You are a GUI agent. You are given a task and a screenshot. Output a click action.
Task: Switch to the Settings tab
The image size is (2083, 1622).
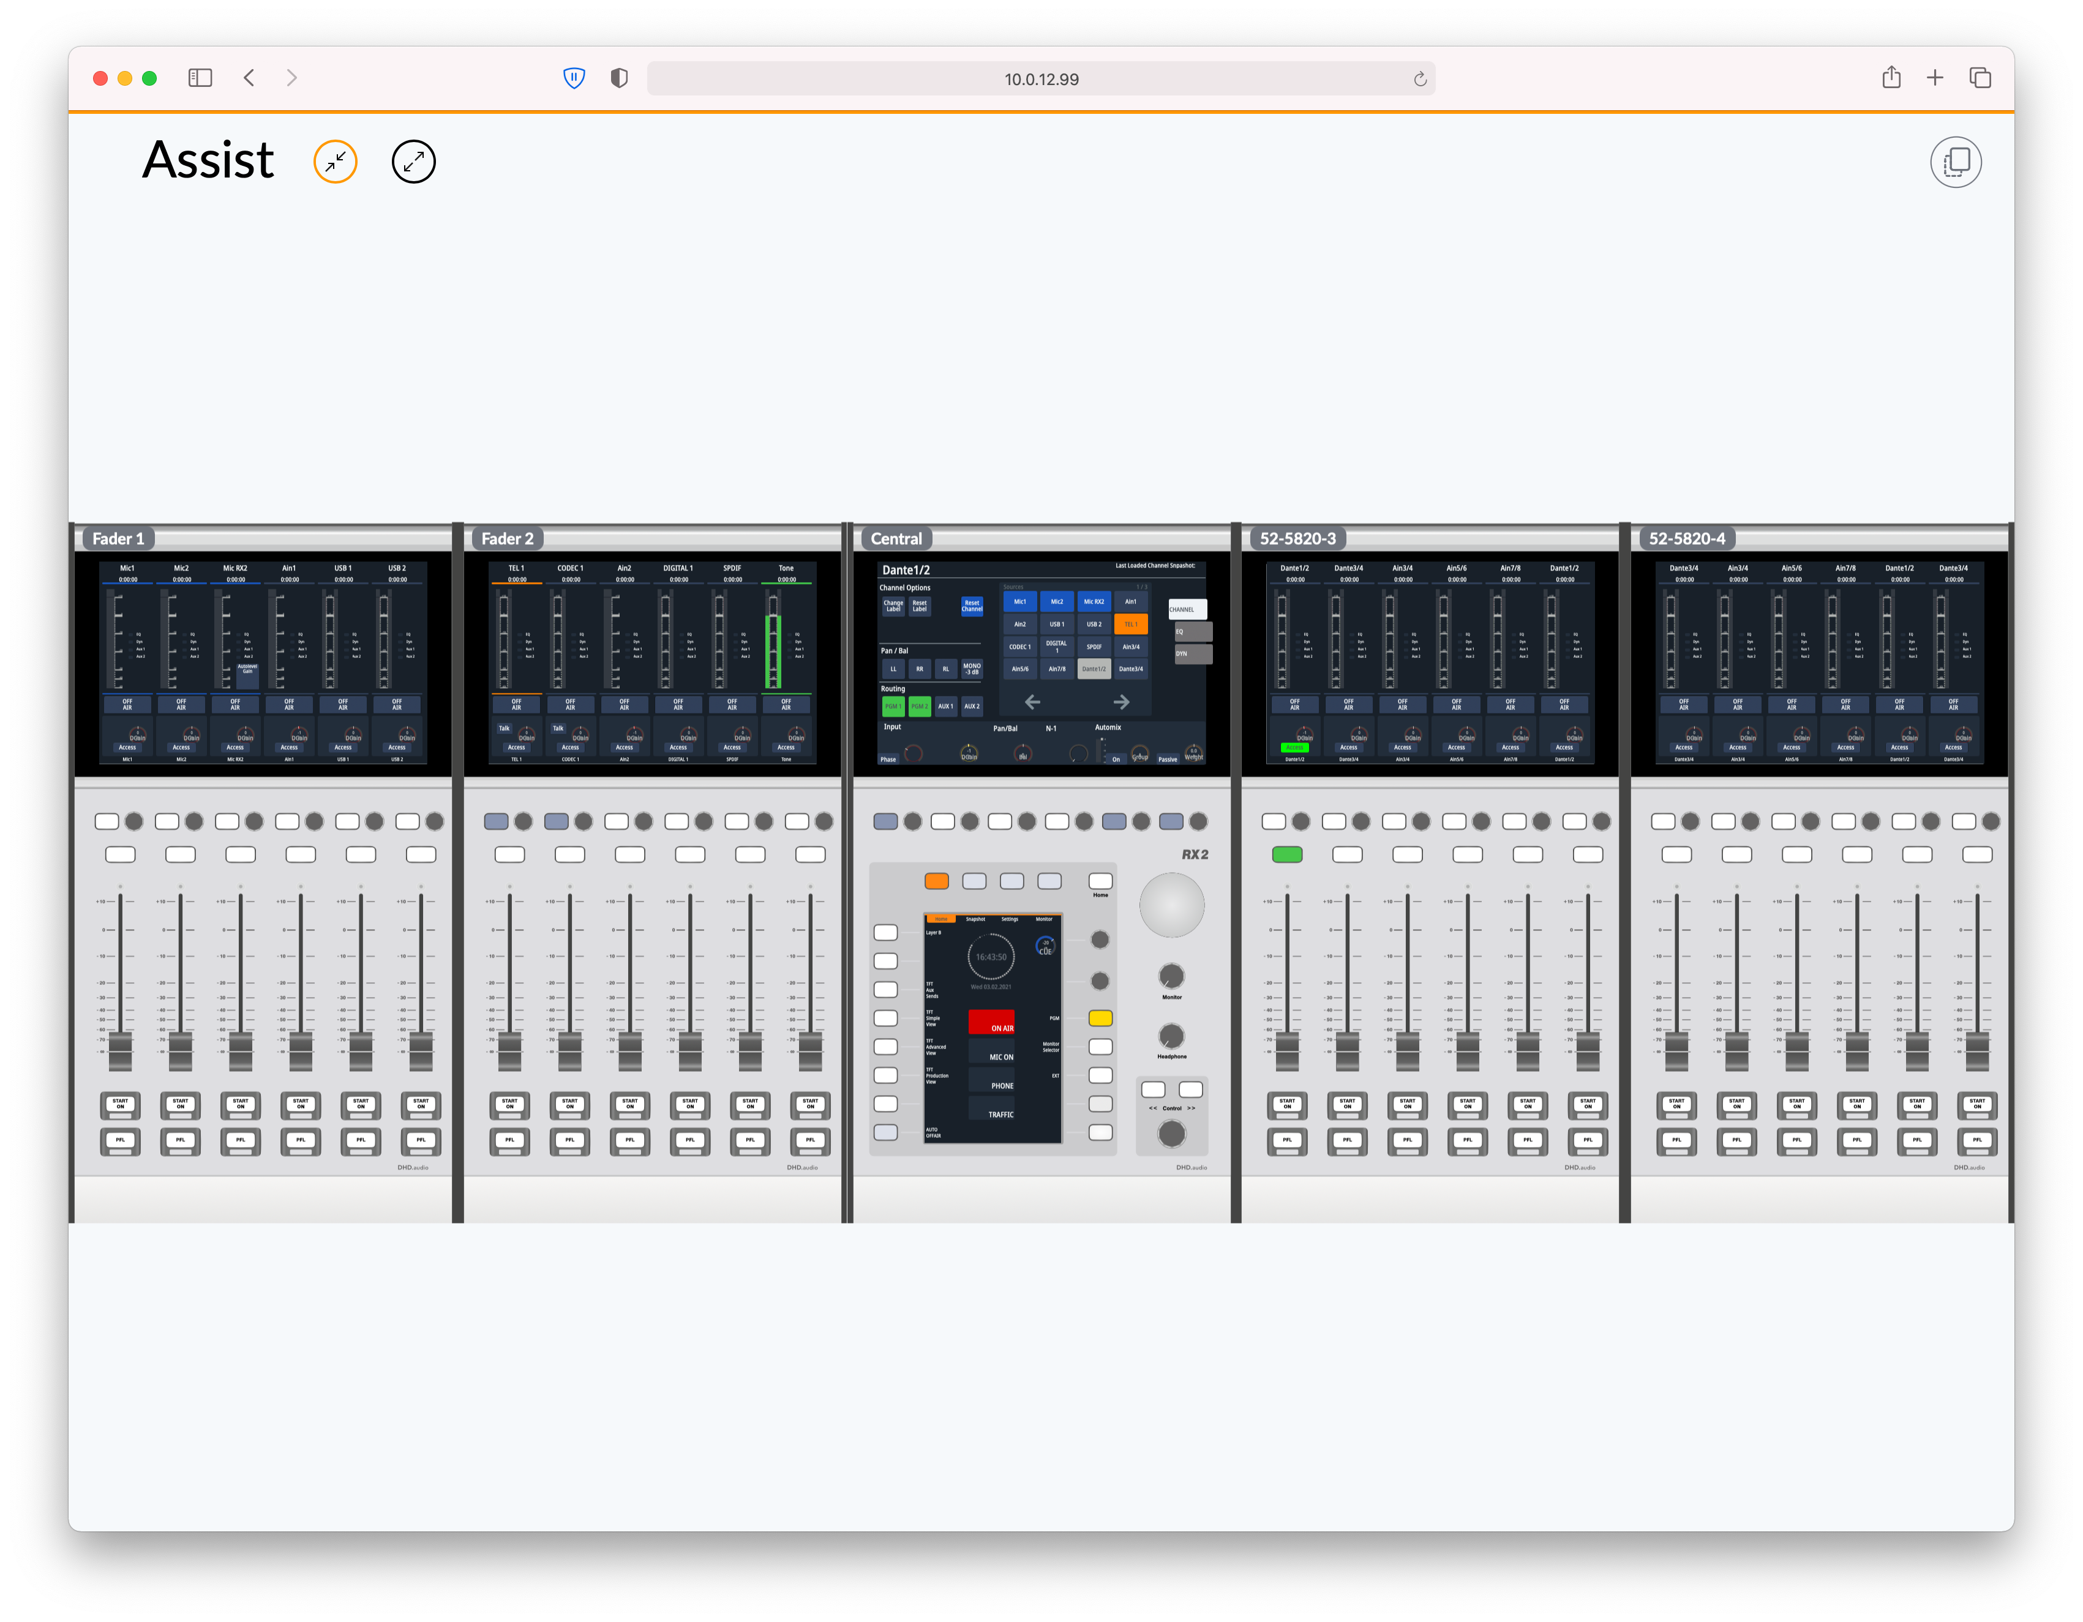[1010, 919]
